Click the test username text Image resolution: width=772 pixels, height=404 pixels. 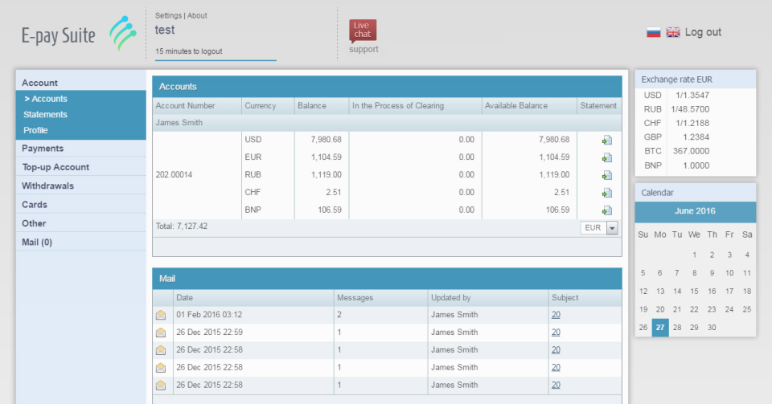point(165,30)
